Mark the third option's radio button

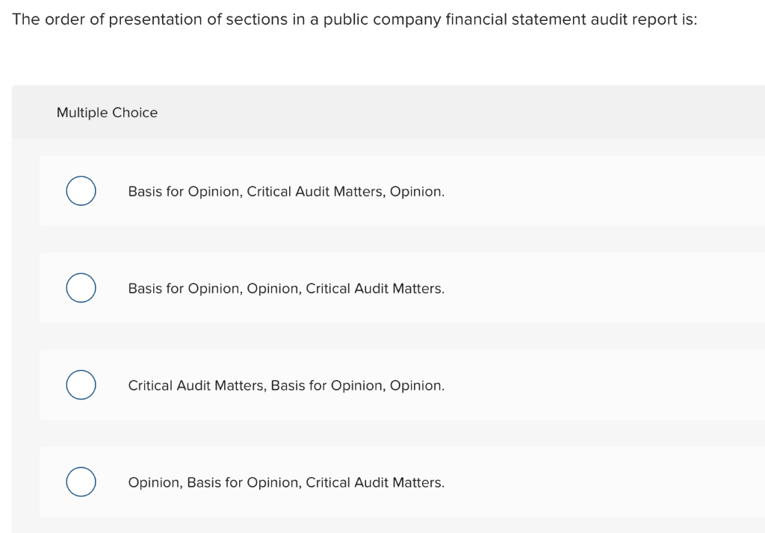click(81, 384)
